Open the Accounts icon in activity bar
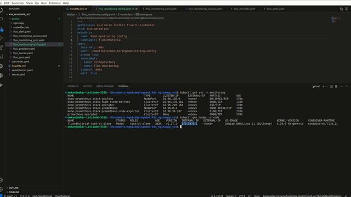 pyautogui.click(x=1, y=180)
